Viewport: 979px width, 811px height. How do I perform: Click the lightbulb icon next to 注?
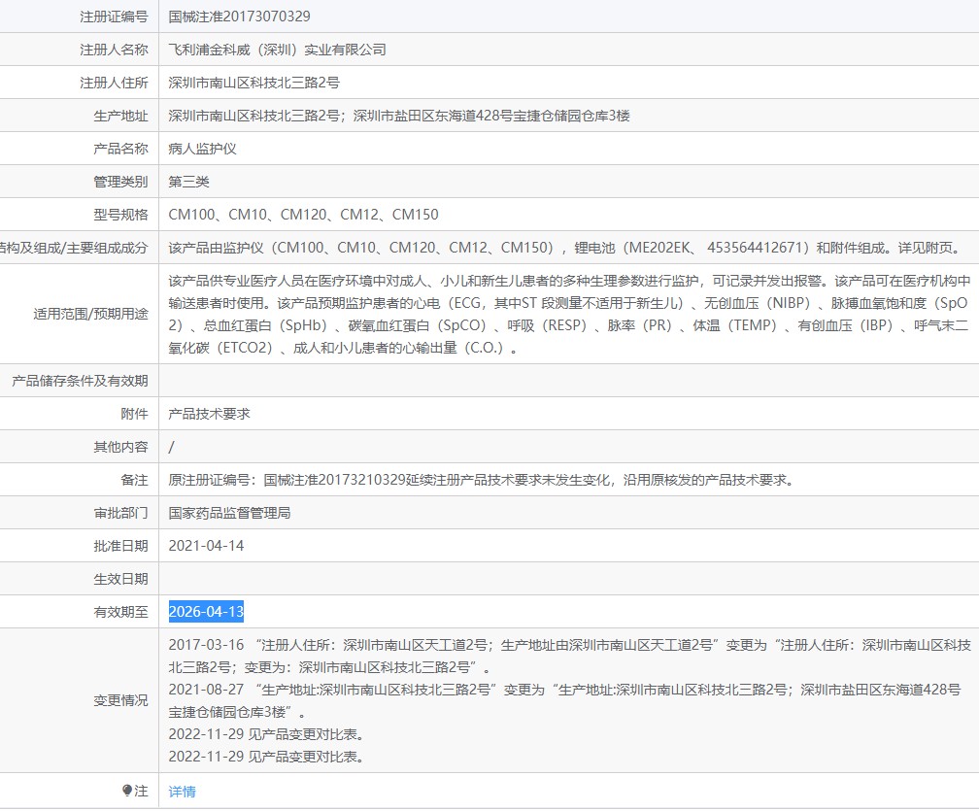(126, 791)
